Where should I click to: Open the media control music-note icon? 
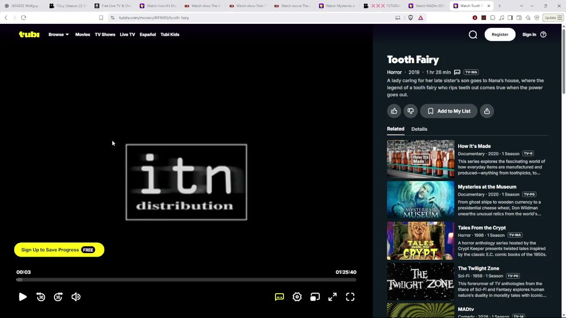pyautogui.click(x=501, y=18)
